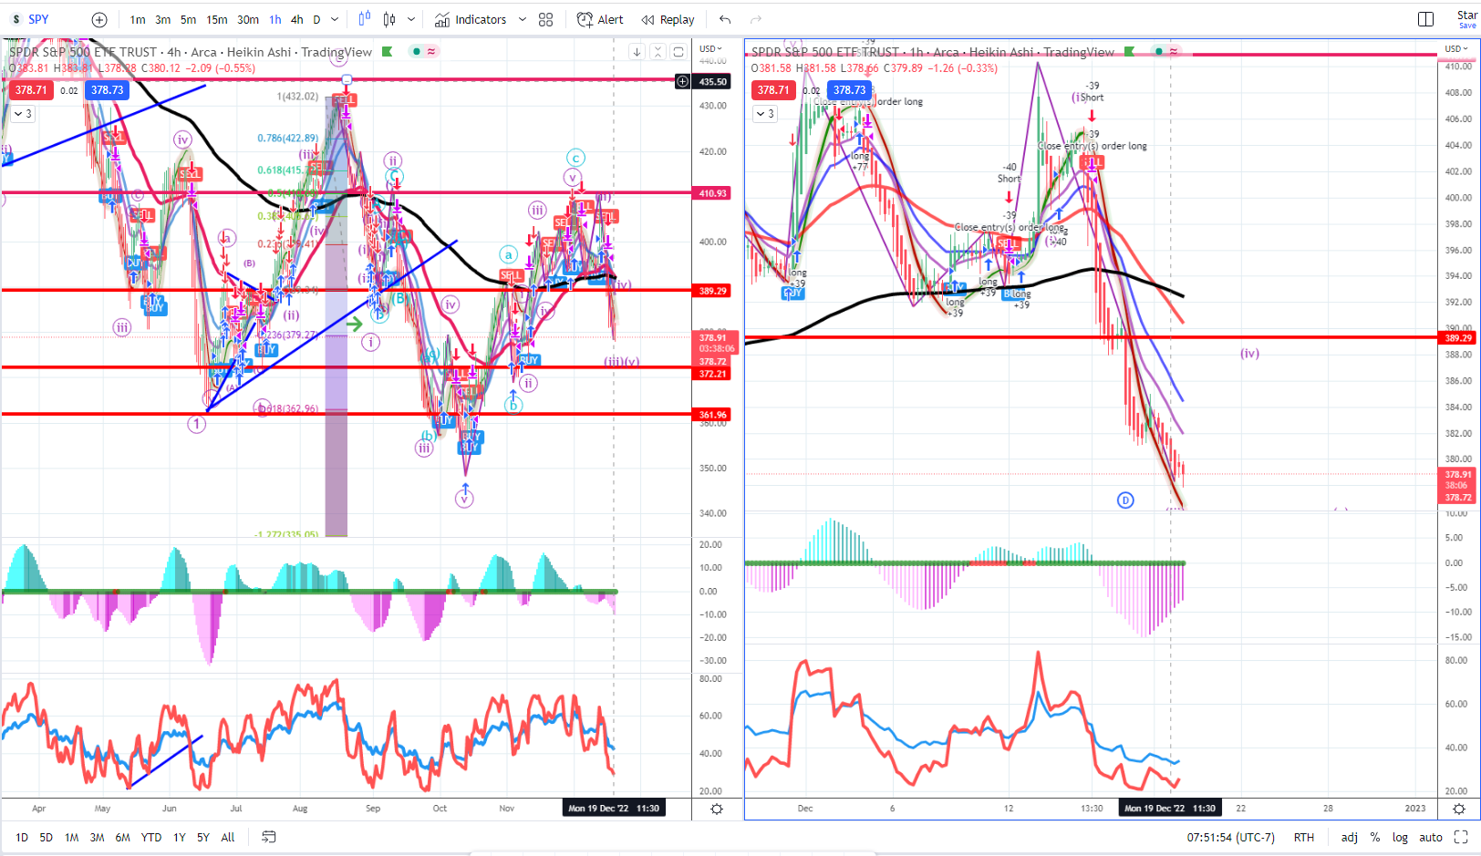
Task: Open right chart time axis settings gear
Action: pos(1459,809)
